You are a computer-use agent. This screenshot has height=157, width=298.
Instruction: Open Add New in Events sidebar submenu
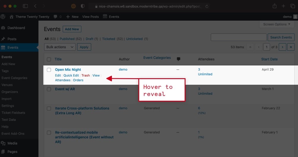point(8,64)
